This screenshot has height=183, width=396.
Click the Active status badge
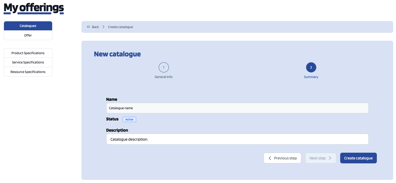129,119
